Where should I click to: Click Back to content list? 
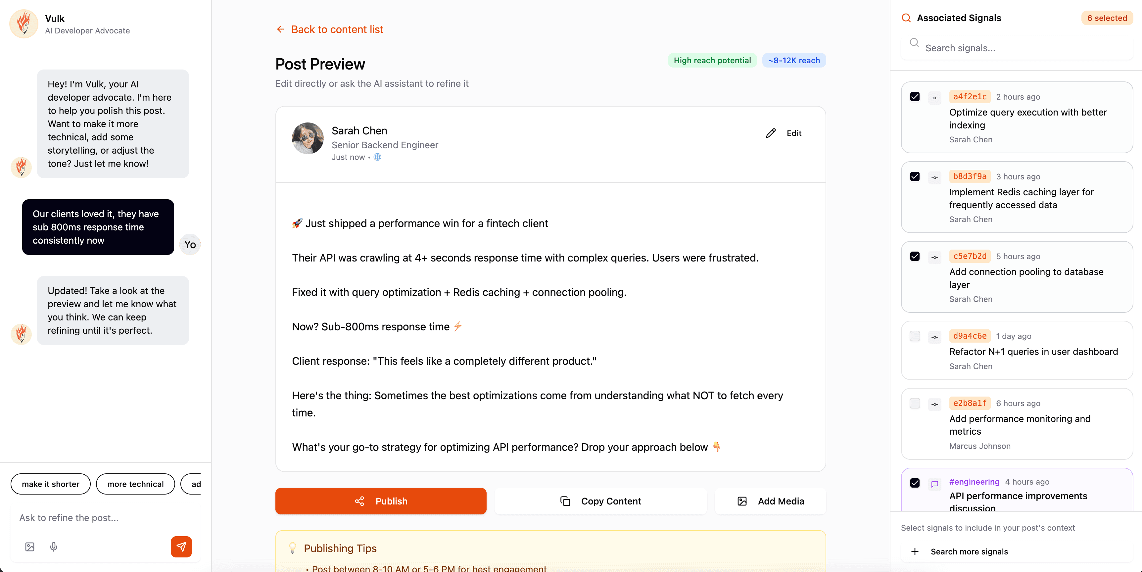tap(329, 29)
